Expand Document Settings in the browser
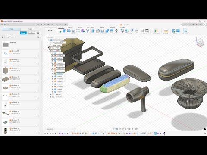The height and width of the screenshot is (155, 207). [48, 43]
